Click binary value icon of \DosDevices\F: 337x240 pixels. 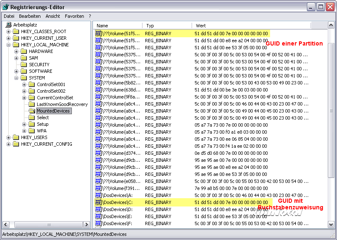[98, 223]
